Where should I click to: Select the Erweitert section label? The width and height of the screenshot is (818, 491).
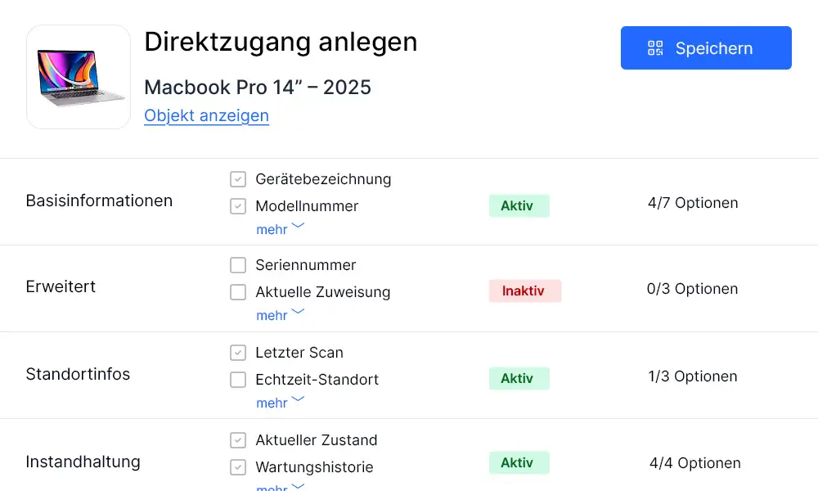click(x=61, y=287)
